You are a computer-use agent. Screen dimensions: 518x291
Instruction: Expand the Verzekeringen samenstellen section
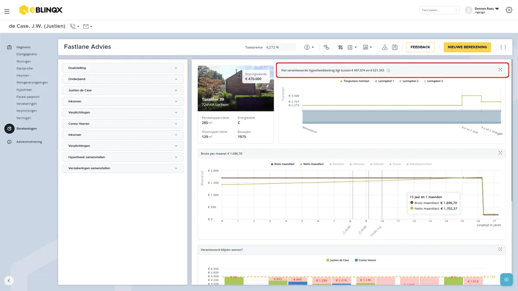coord(123,168)
